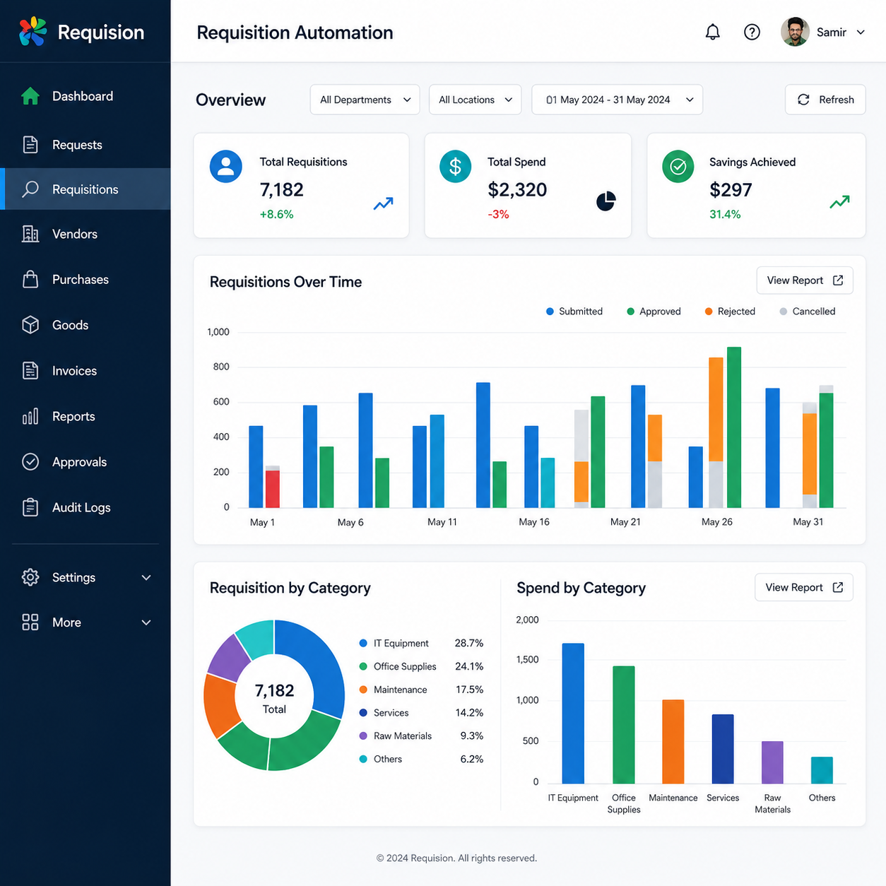Open the help question mark icon
The width and height of the screenshot is (886, 886).
click(752, 32)
